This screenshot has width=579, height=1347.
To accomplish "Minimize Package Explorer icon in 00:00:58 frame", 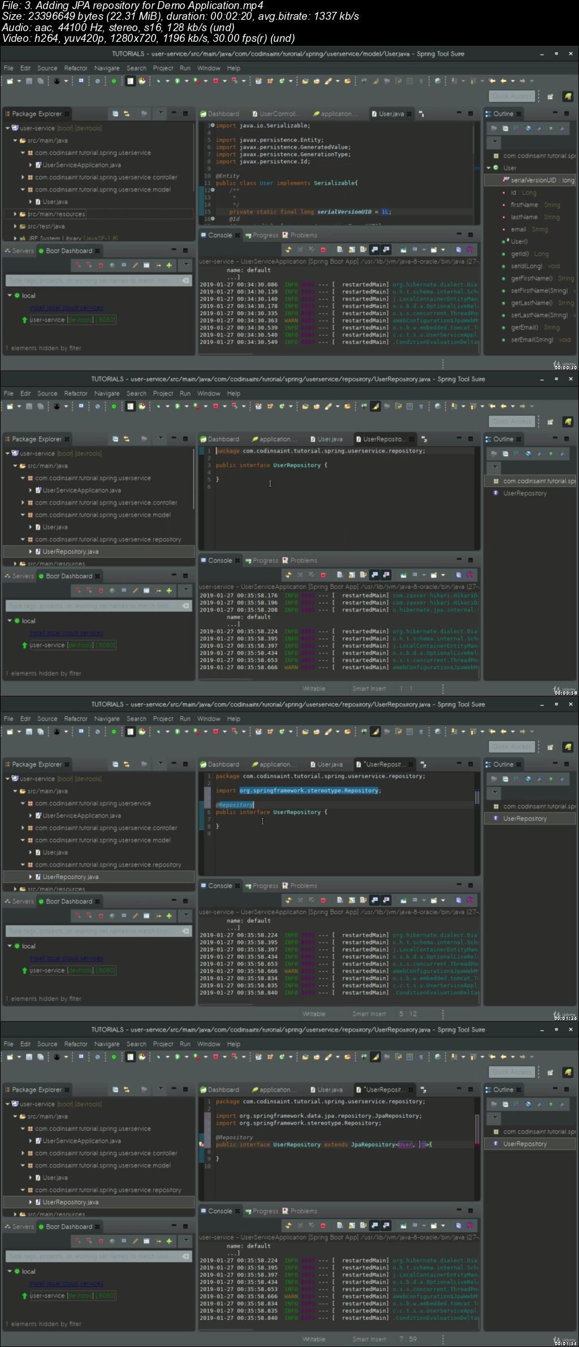I will 174,439.
